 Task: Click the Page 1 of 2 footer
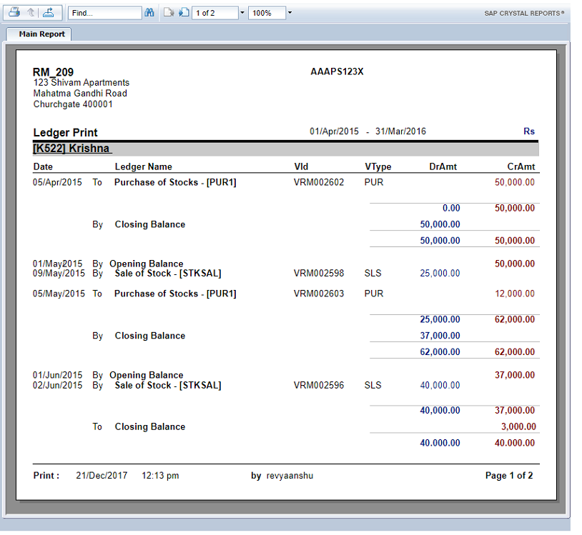click(509, 475)
